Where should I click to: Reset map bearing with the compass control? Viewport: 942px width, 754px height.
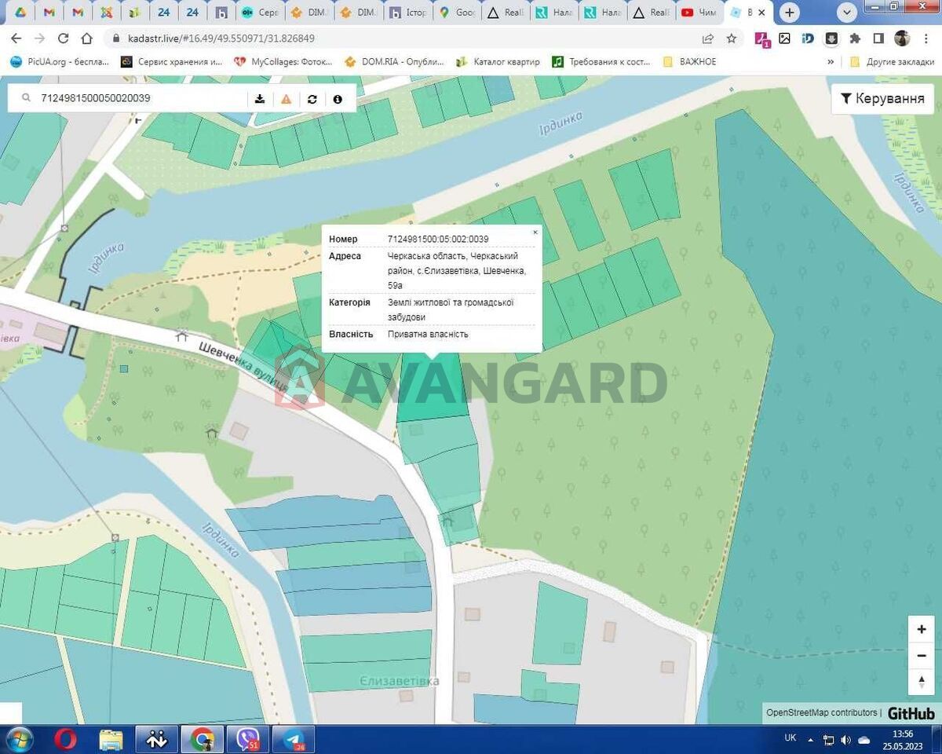(922, 681)
